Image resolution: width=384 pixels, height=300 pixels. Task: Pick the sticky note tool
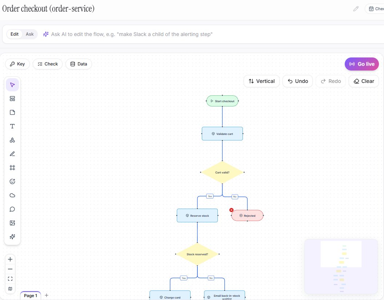coord(12,112)
